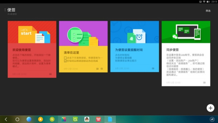Open the red WPS Office taskbar icon
218x123 pixels.
(98, 119)
